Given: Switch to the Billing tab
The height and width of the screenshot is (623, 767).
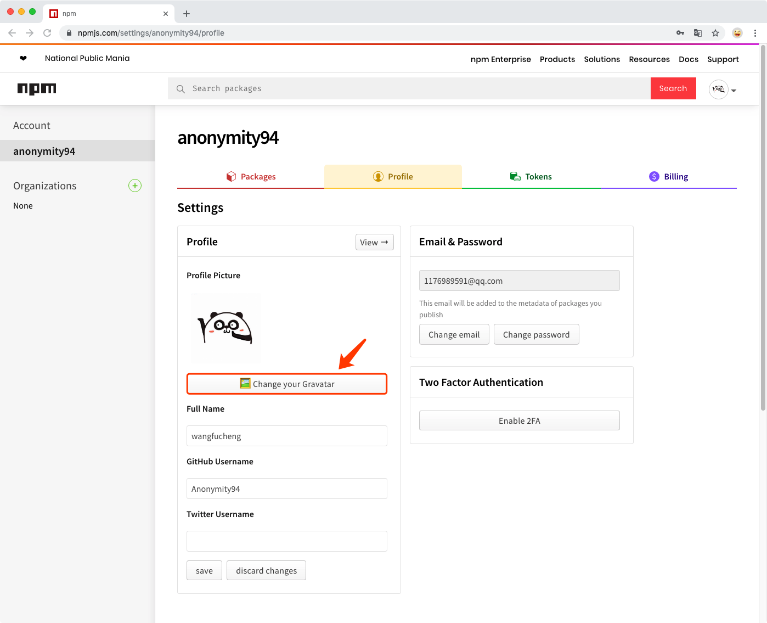Looking at the screenshot, I should point(669,176).
